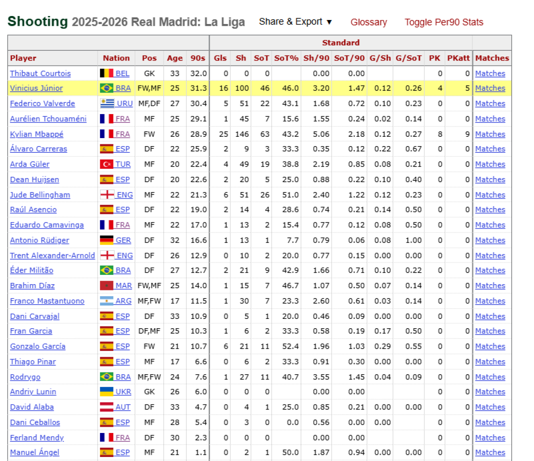Viewport: 534px width, 461px height.
Task: Open Kylian Mbappé player link
Action: click(x=37, y=134)
